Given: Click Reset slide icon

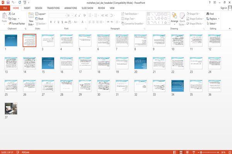Looking at the screenshot, I should click(x=37, y=19).
